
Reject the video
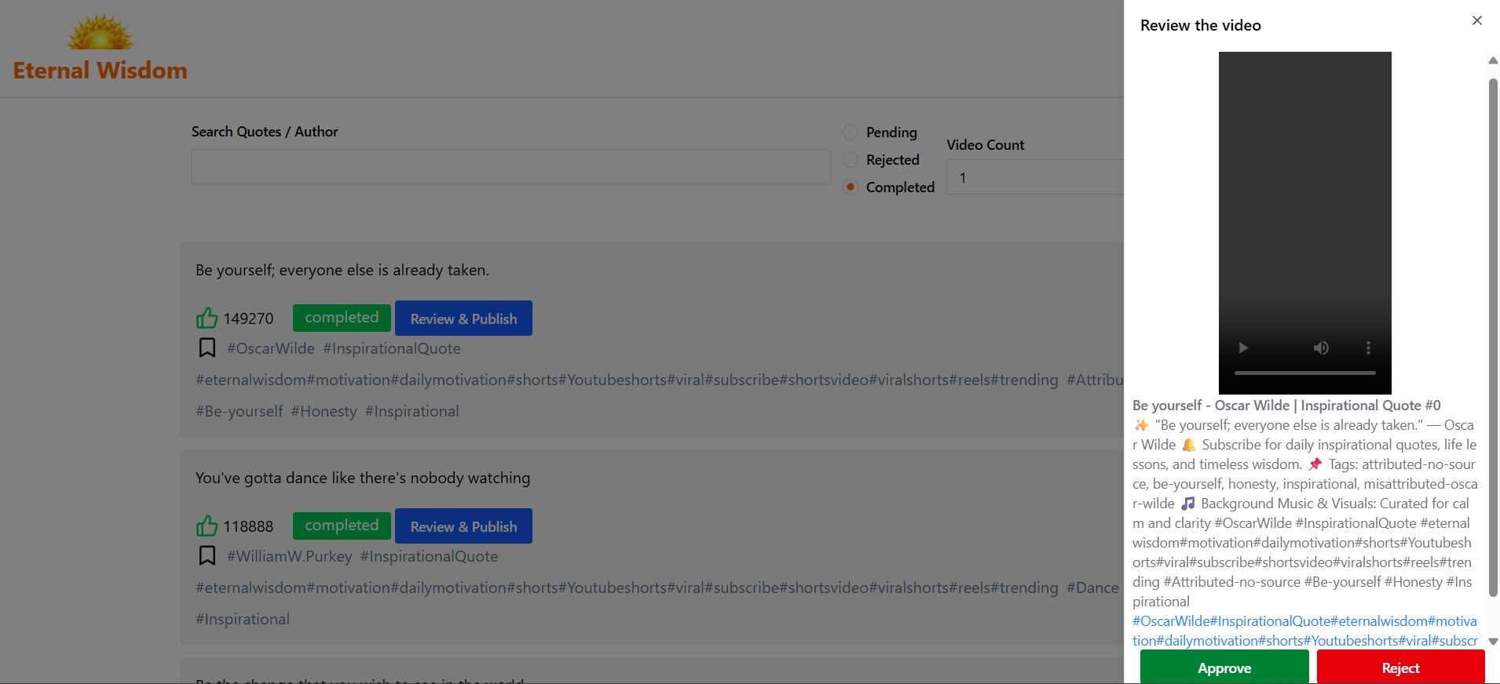(1400, 668)
